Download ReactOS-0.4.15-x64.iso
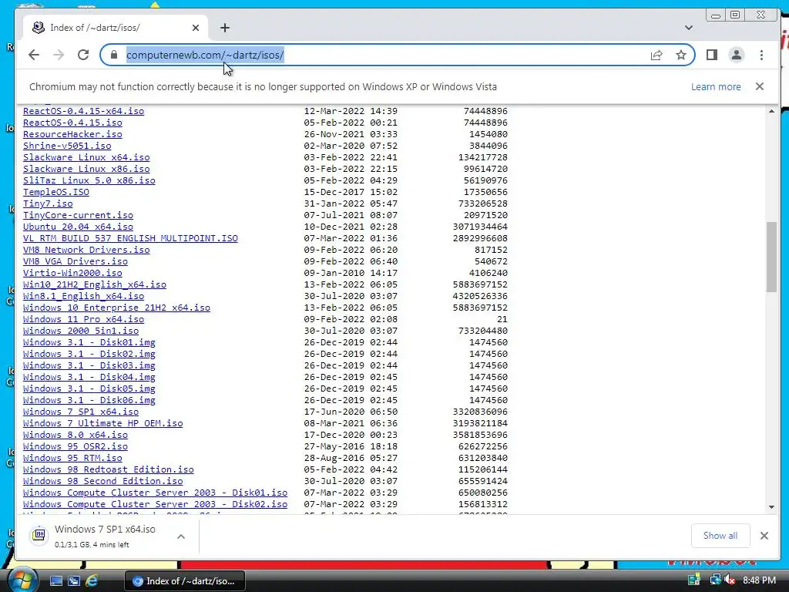The height and width of the screenshot is (592, 789). (x=83, y=111)
